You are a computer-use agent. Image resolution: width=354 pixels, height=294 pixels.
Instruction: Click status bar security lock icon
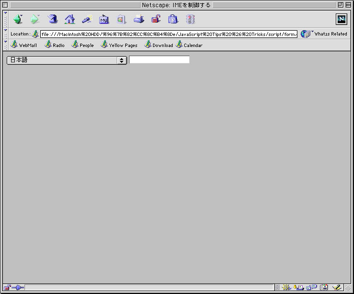pos(7,287)
